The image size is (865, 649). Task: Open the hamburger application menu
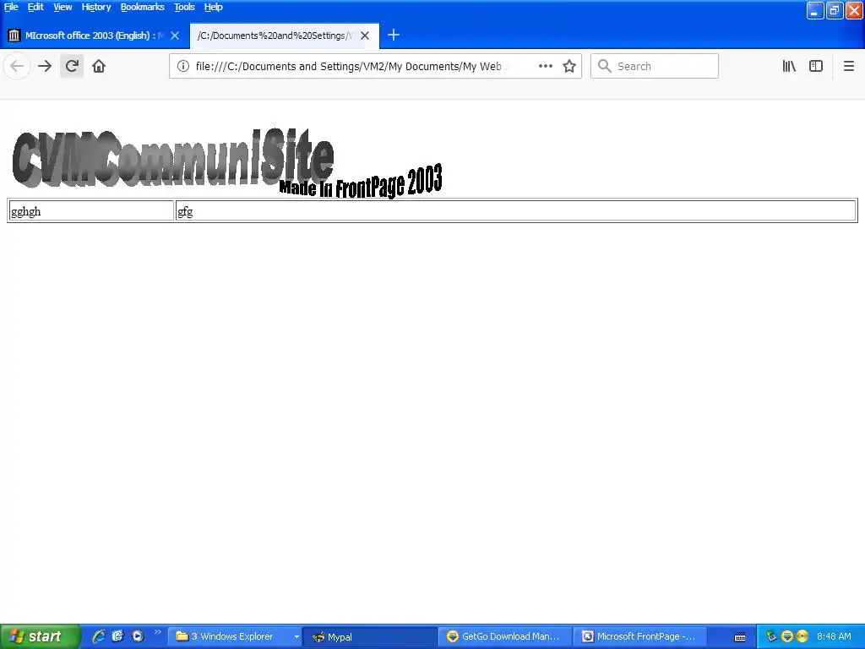(x=849, y=66)
